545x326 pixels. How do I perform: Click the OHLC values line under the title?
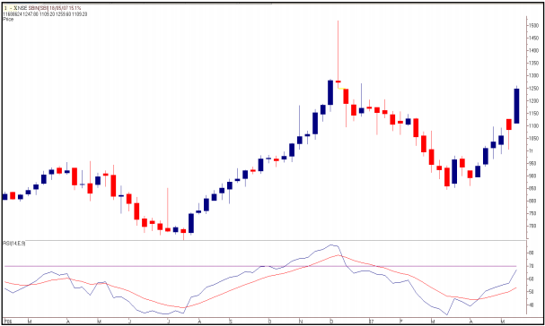pyautogui.click(x=45, y=13)
